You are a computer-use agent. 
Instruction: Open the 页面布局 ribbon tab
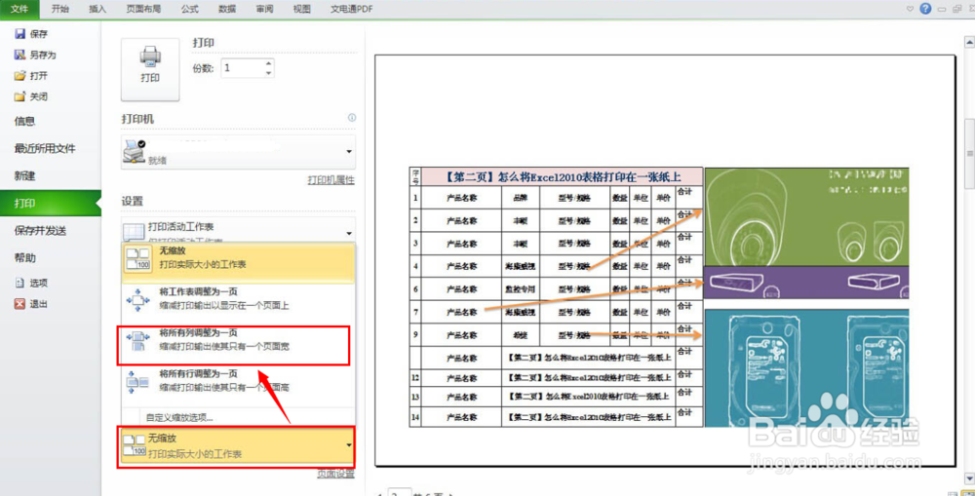pyautogui.click(x=143, y=9)
